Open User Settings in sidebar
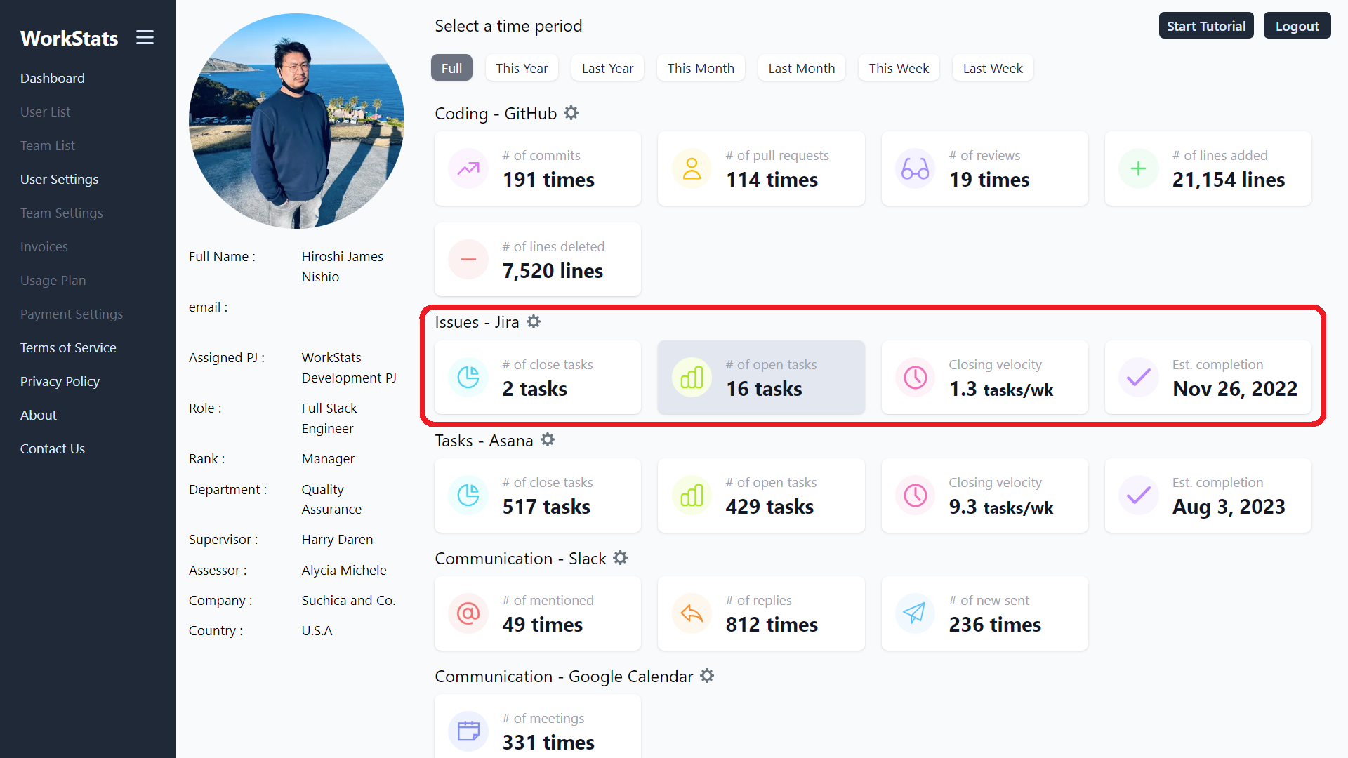Viewport: 1348px width, 758px height. 59,179
